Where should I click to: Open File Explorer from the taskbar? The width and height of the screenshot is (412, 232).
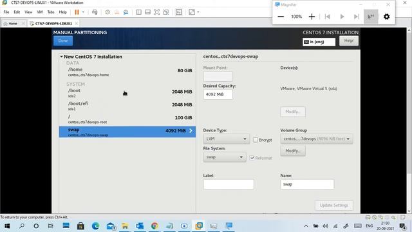(x=125, y=226)
